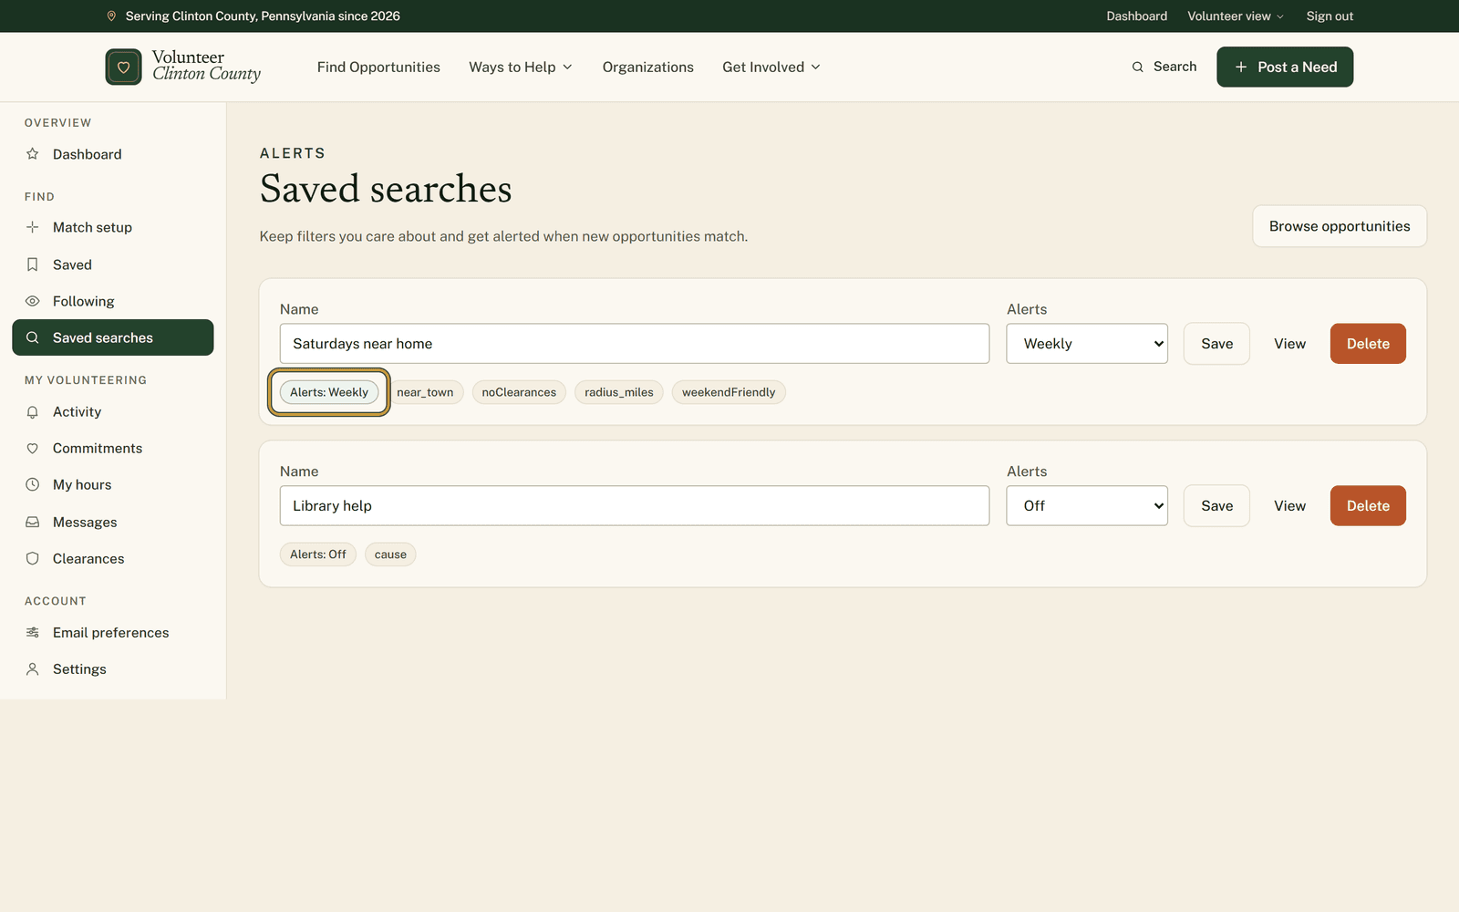Save the Library help search
This screenshot has width=1459, height=912.
click(x=1216, y=506)
